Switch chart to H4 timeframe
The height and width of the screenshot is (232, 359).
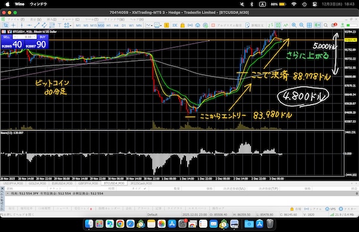(x=116, y=25)
